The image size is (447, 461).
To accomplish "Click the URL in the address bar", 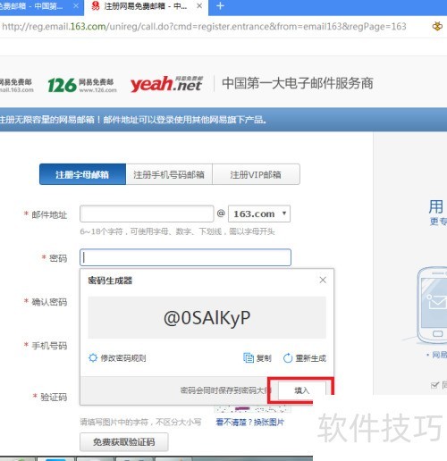I will click(x=204, y=27).
